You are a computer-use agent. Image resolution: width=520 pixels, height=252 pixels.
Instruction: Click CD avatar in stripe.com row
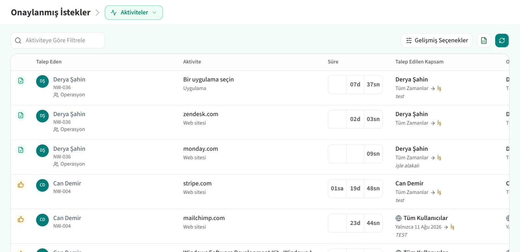coord(42,185)
